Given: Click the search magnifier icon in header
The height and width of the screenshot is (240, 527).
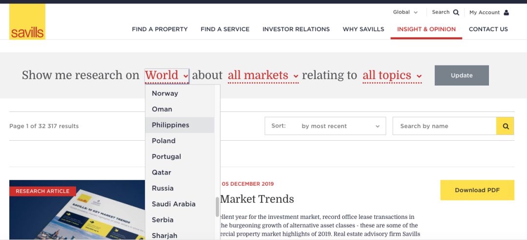Looking at the screenshot, I should point(456,13).
